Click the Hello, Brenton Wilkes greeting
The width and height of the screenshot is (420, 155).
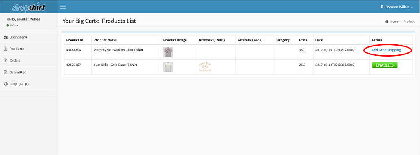[23, 19]
